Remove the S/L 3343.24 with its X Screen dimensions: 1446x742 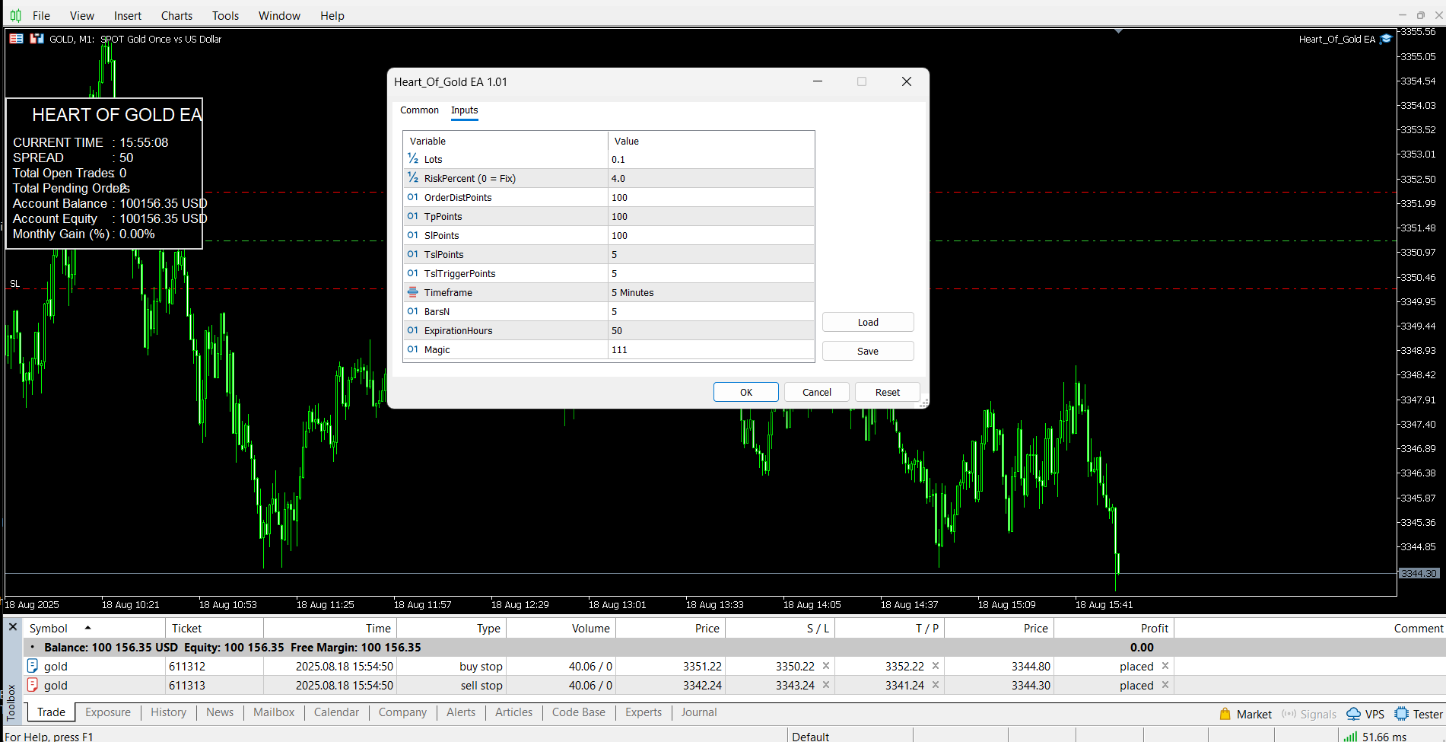[x=826, y=685]
